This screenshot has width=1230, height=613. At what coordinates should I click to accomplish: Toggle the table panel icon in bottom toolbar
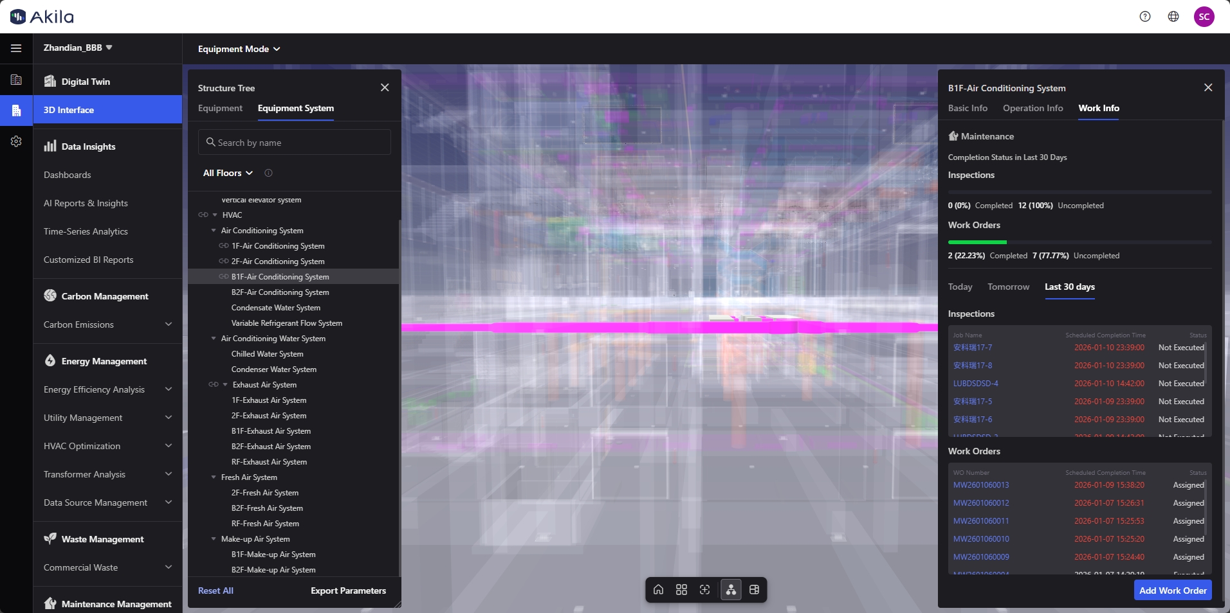coord(754,590)
